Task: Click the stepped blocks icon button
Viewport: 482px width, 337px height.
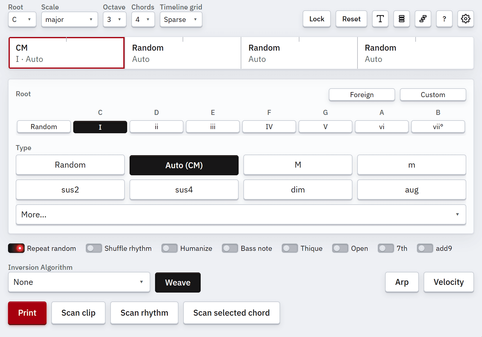Action: click(423, 19)
